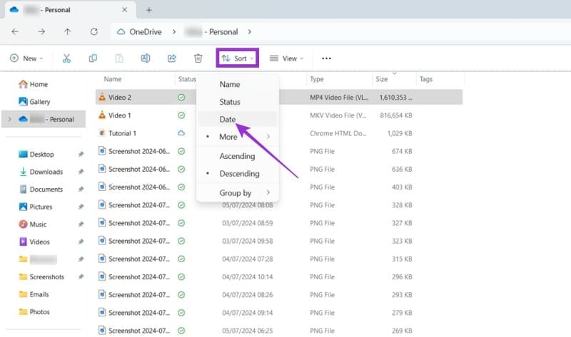Open Home in the sidebar
Viewport: 571px width, 337px height.
[x=34, y=84]
